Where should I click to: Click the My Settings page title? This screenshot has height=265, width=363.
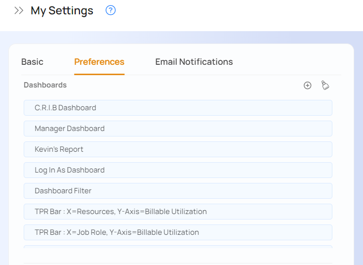[x=62, y=10]
